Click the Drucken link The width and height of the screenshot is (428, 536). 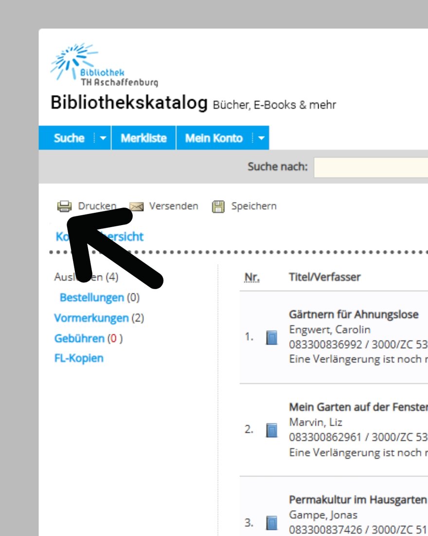coord(97,206)
